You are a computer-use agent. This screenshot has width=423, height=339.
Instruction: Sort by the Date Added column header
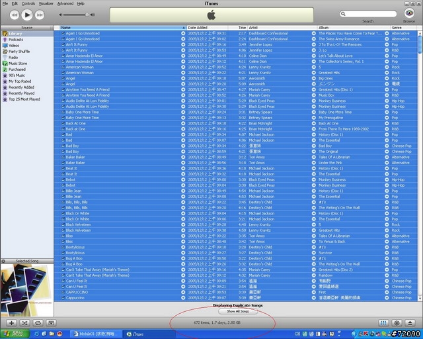207,28
